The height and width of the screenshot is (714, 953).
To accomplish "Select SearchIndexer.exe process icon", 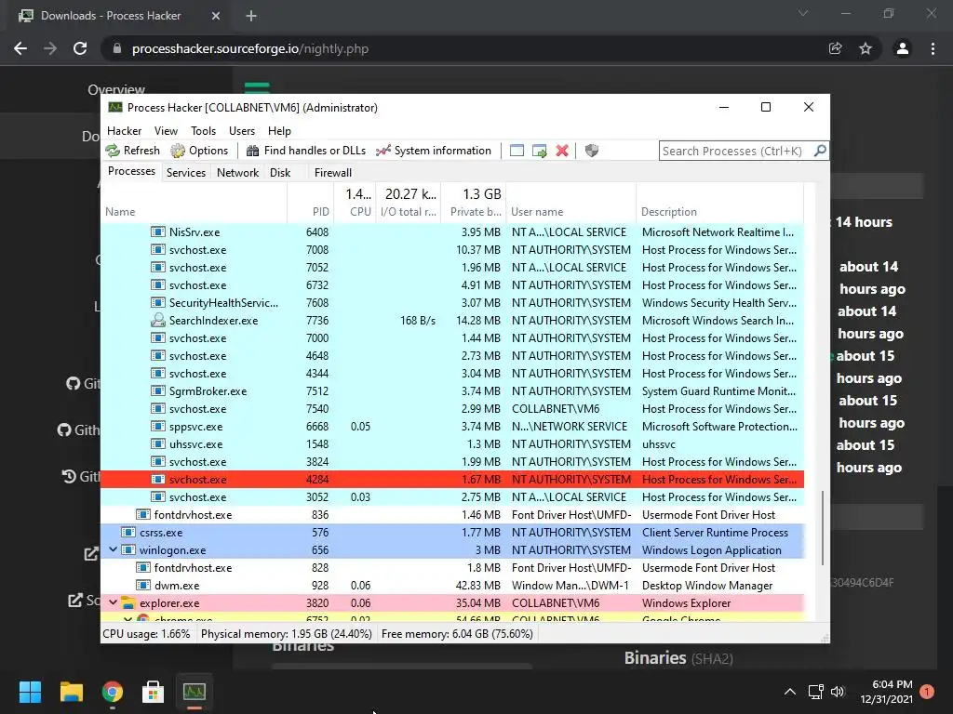I will [158, 320].
